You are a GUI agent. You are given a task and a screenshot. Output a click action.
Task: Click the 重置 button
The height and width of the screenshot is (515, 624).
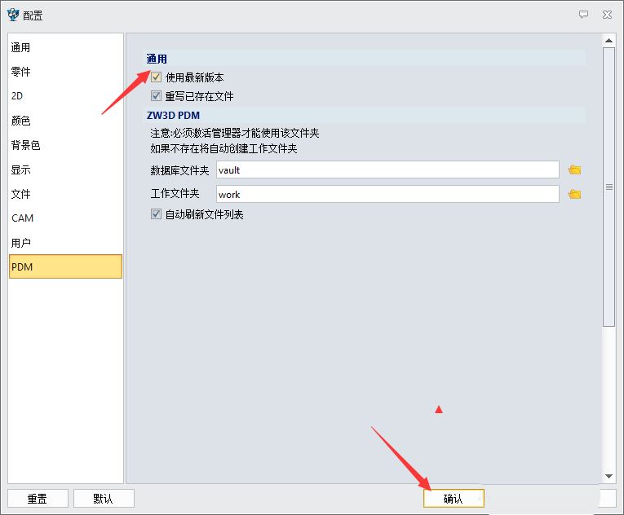coord(38,499)
